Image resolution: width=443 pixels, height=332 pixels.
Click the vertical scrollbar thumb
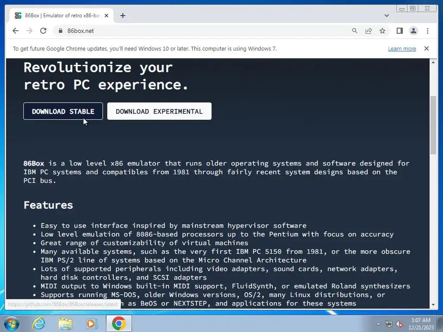(x=433, y=125)
